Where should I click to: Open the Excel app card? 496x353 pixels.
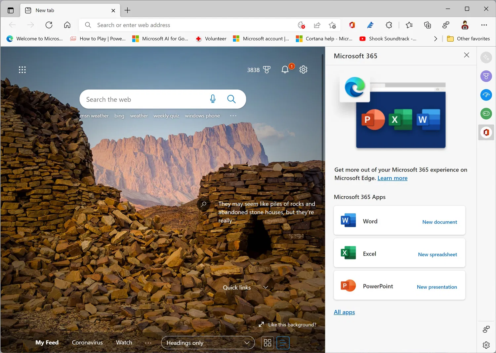[x=399, y=253]
